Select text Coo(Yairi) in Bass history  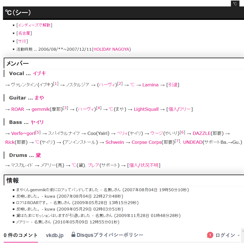coord(98,133)
